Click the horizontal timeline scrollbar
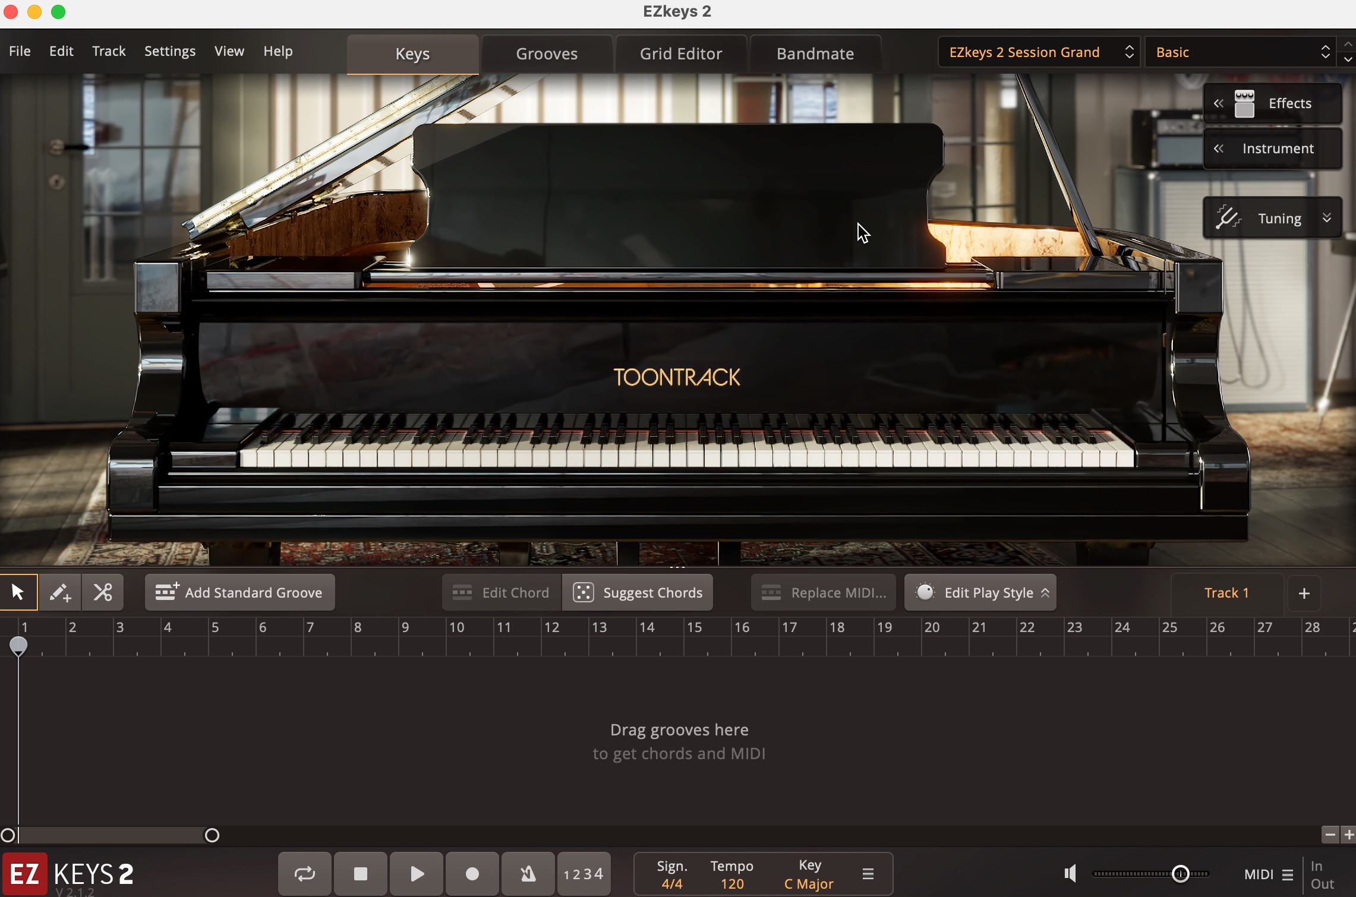1356x897 pixels. tap(110, 835)
